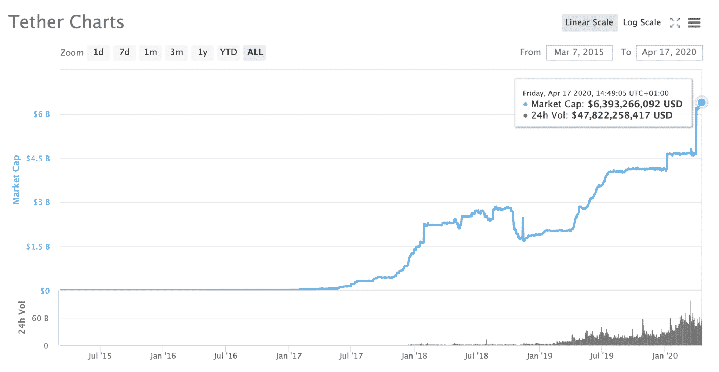The height and width of the screenshot is (372, 719).
Task: Click the $4.5 B axis label
Action: click(x=38, y=159)
